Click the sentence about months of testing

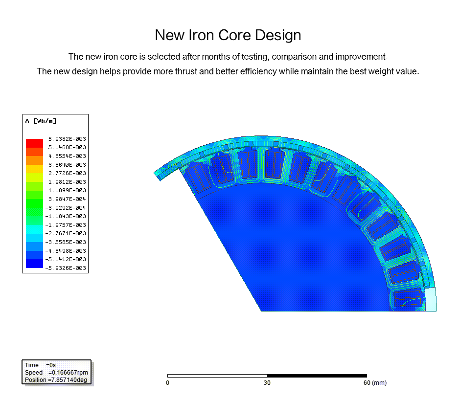click(228, 57)
